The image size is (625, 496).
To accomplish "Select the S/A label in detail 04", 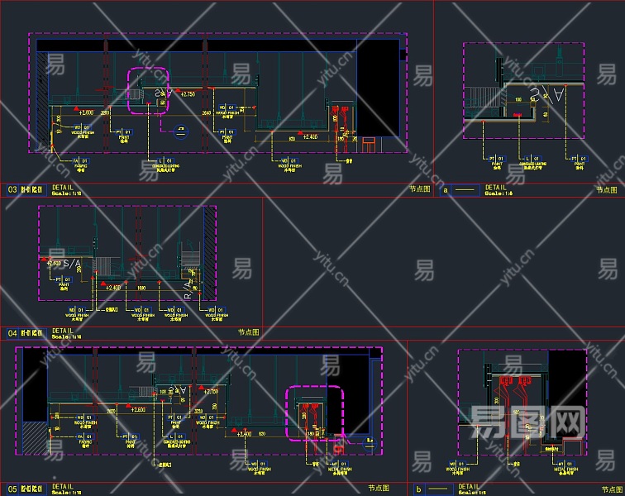I will (x=72, y=263).
